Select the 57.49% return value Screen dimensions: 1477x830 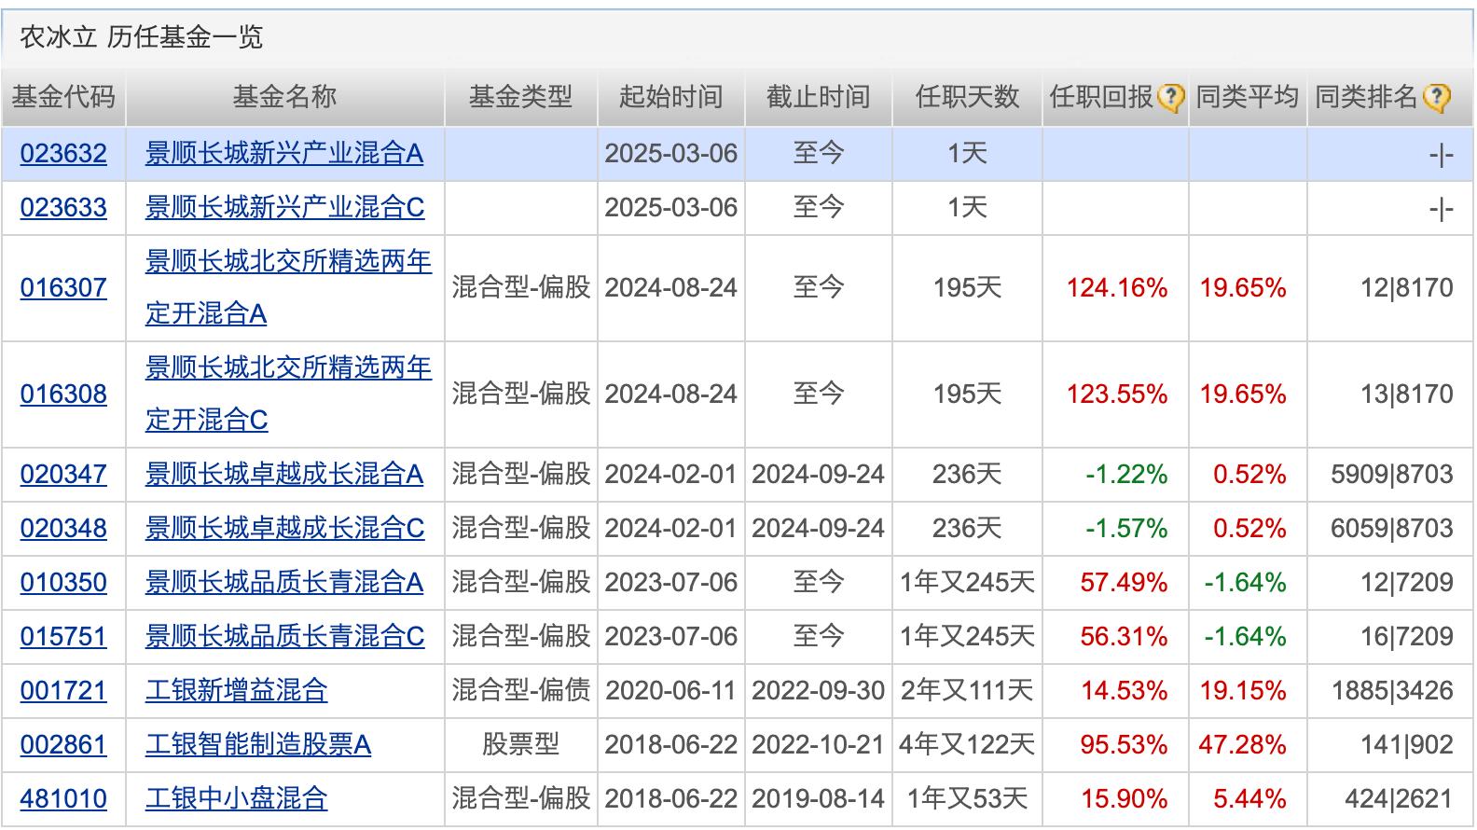pyautogui.click(x=1124, y=582)
